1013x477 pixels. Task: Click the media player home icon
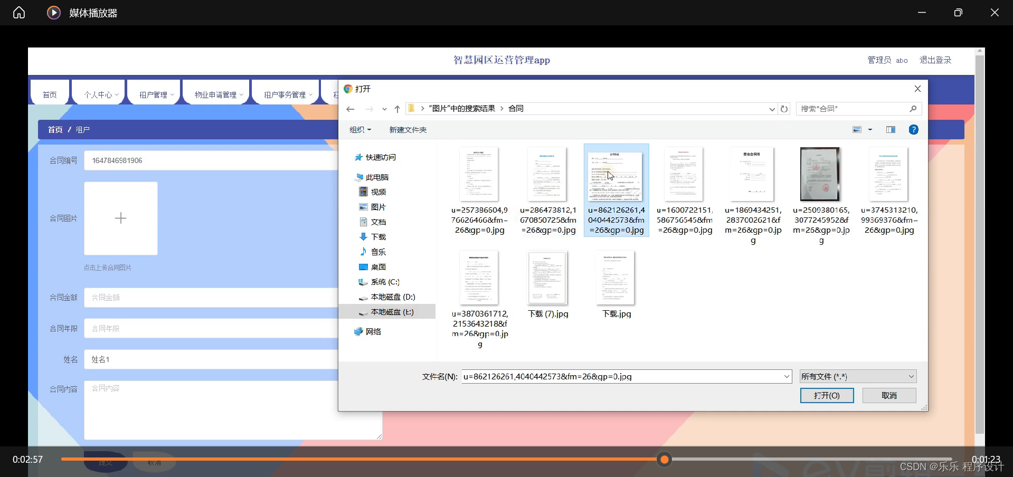point(19,13)
